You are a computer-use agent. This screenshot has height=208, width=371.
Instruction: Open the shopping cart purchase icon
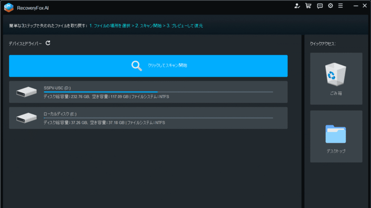tap(308, 6)
